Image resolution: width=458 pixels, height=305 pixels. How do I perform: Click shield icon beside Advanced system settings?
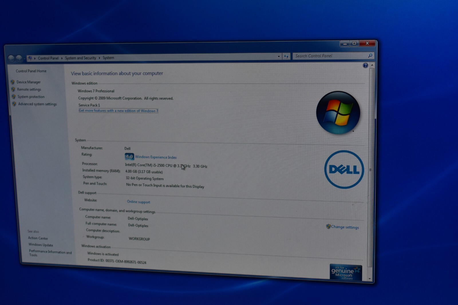[x=14, y=104]
